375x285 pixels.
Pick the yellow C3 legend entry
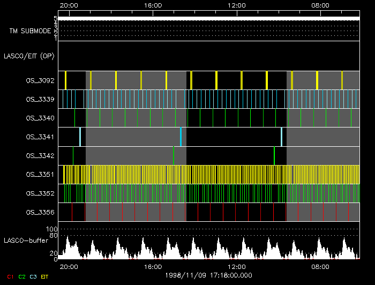[34, 276]
